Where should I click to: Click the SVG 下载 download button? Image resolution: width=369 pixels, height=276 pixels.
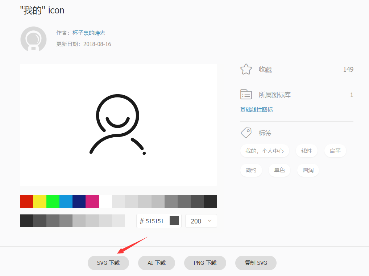(108, 263)
